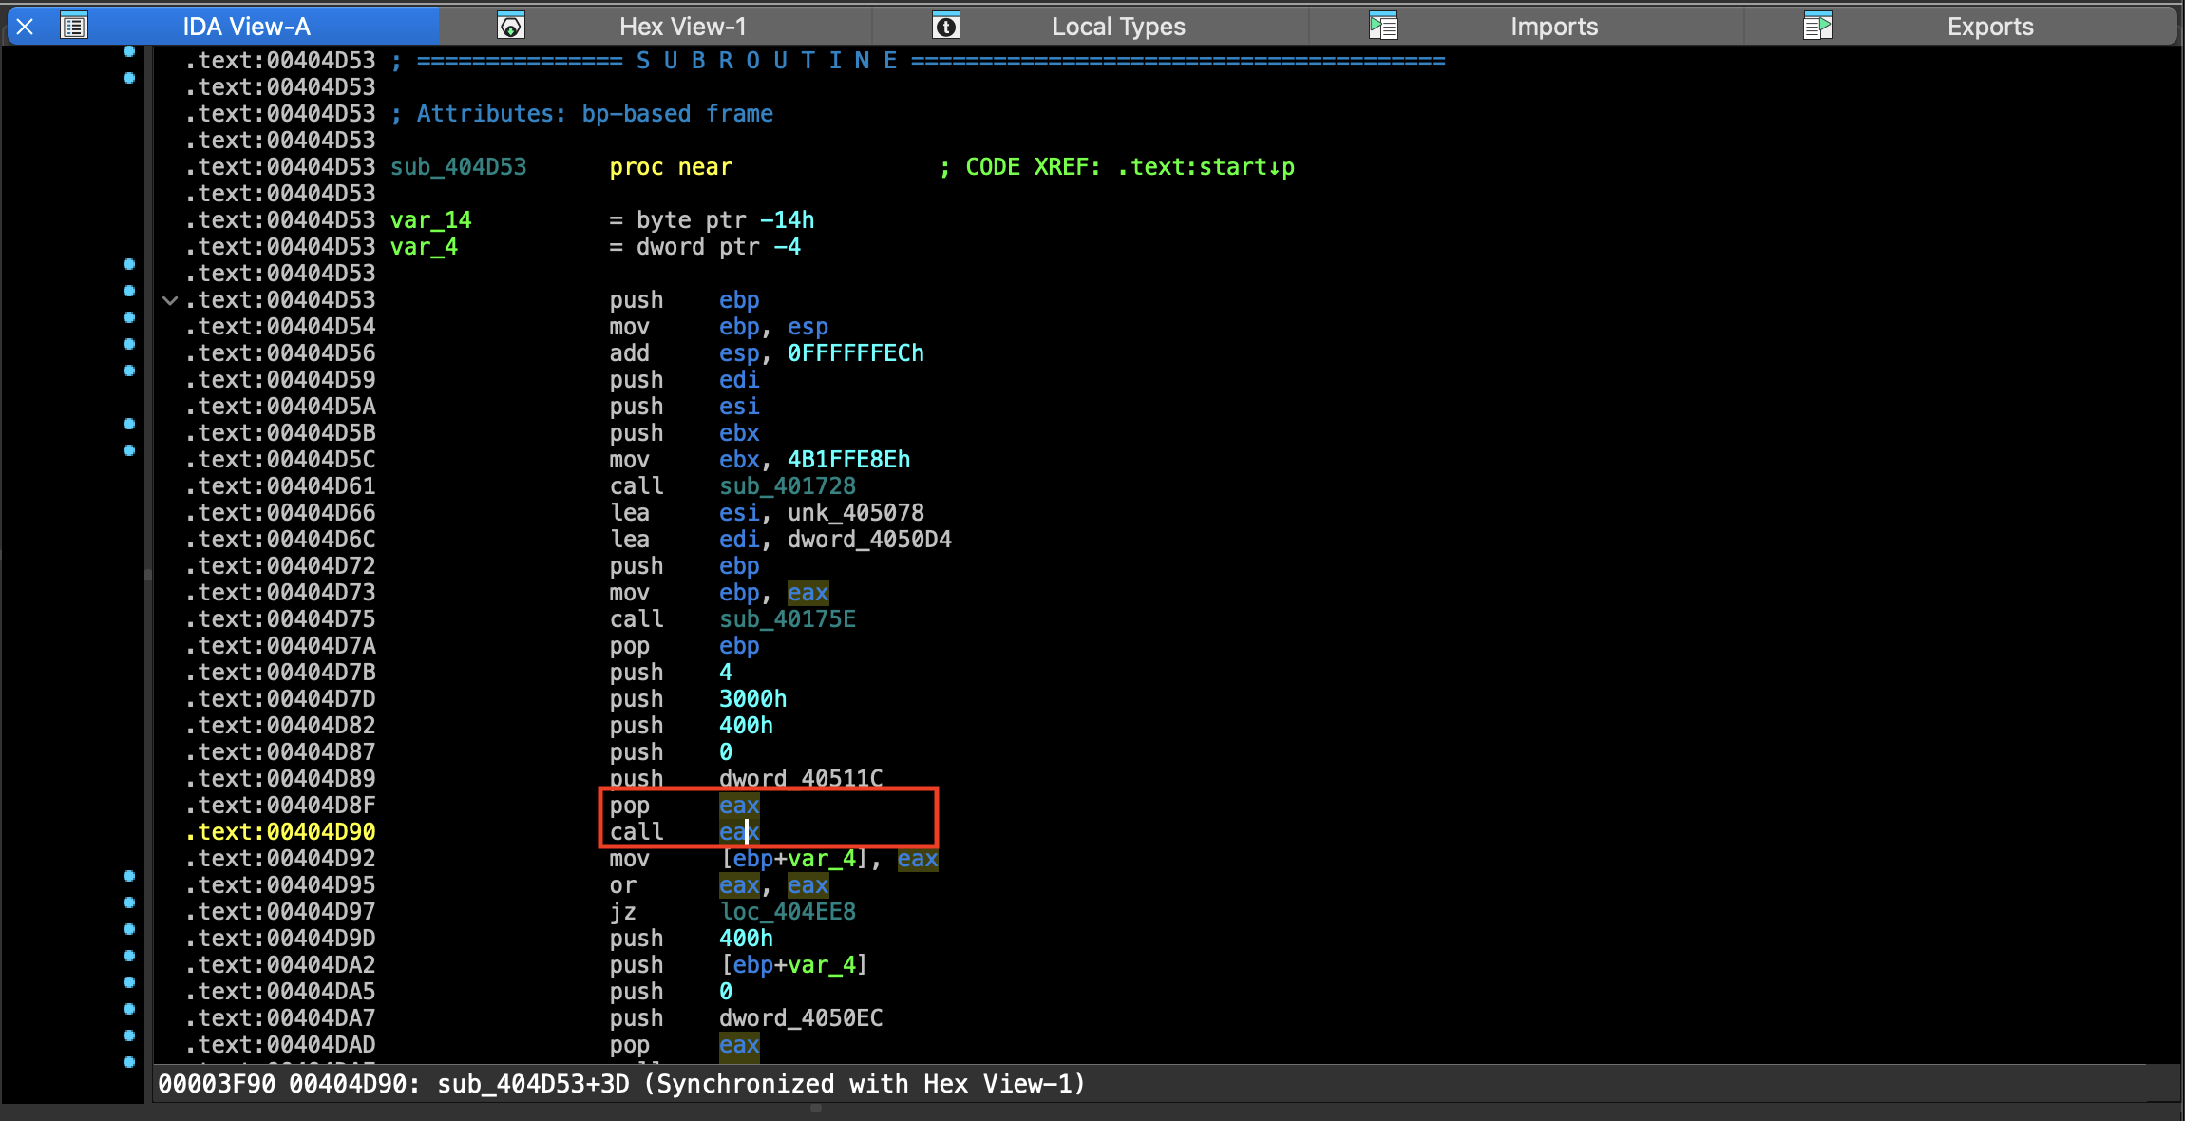Select the 0FFFFFFECh operand
The height and width of the screenshot is (1121, 2185).
tap(856, 353)
